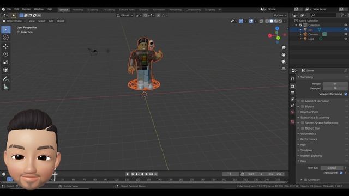Open the viewport View menu
Image resolution: width=349 pixels, height=196 pixels.
32,21
